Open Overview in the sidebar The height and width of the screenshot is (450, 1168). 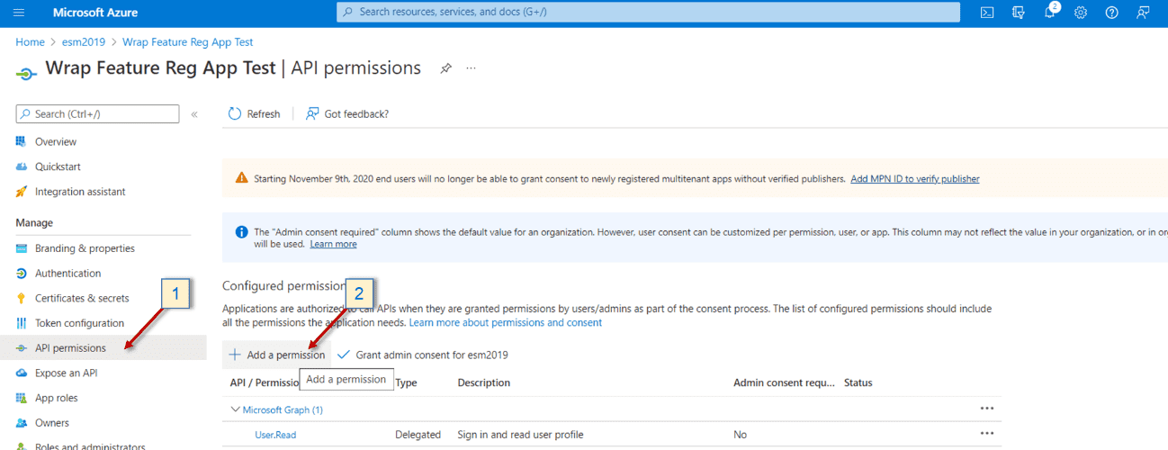pyautogui.click(x=56, y=142)
